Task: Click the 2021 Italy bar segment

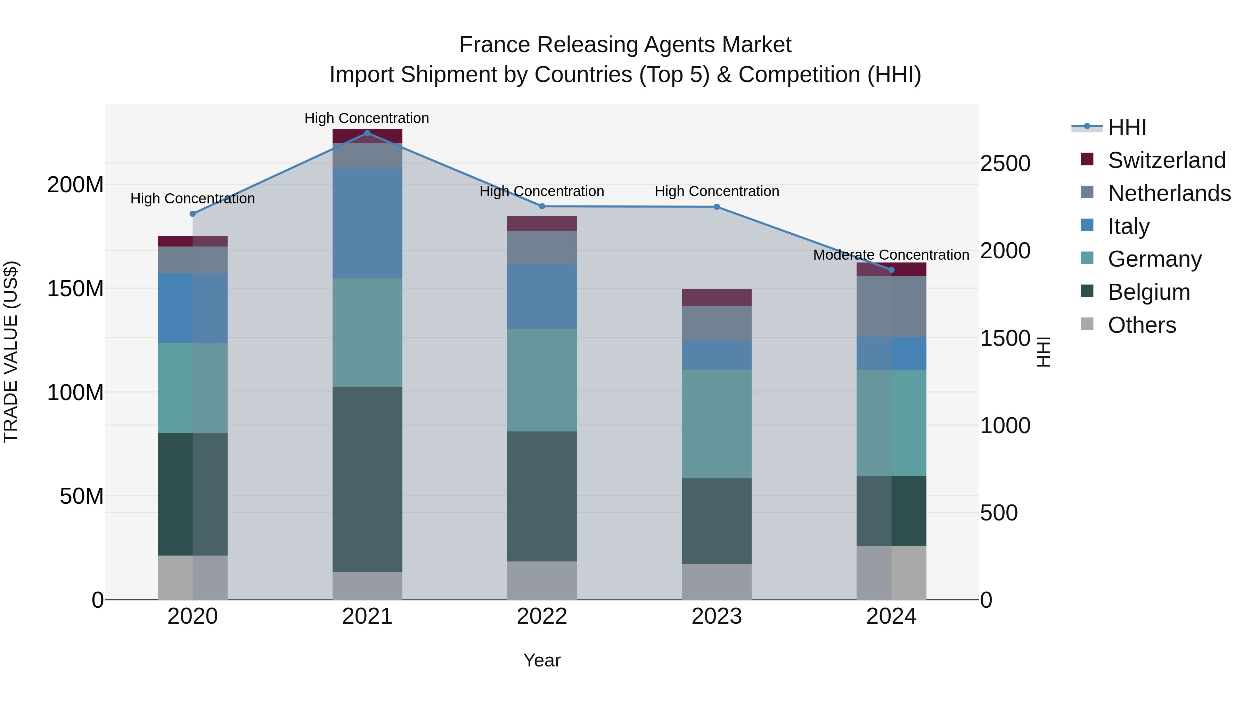Action: [367, 224]
